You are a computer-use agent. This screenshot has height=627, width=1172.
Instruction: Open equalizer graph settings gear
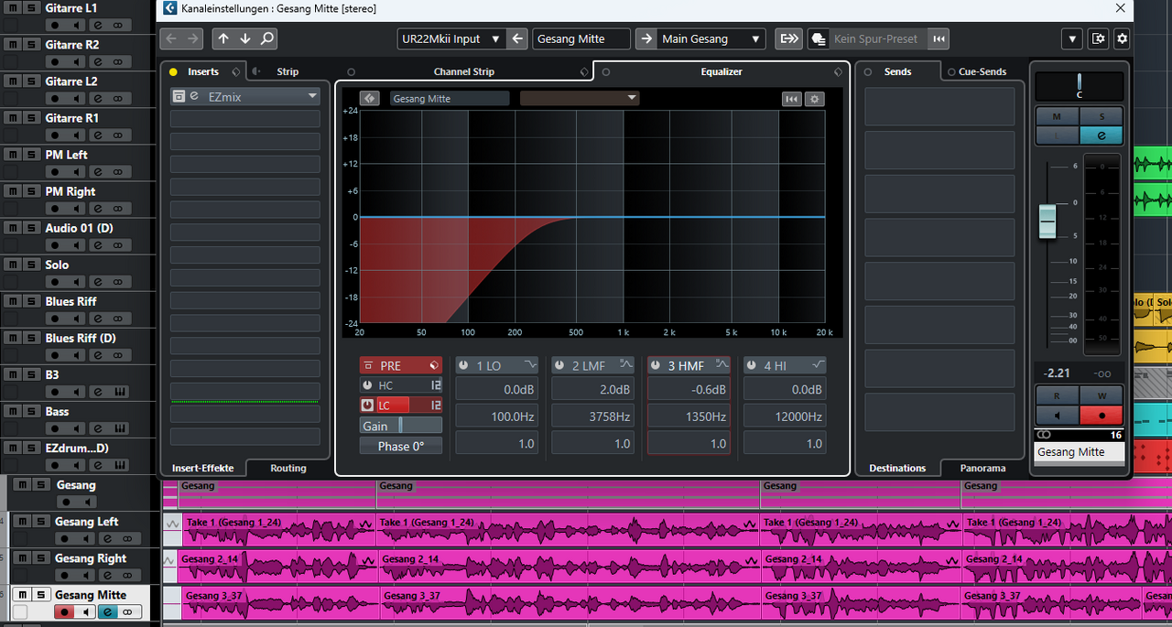point(813,99)
